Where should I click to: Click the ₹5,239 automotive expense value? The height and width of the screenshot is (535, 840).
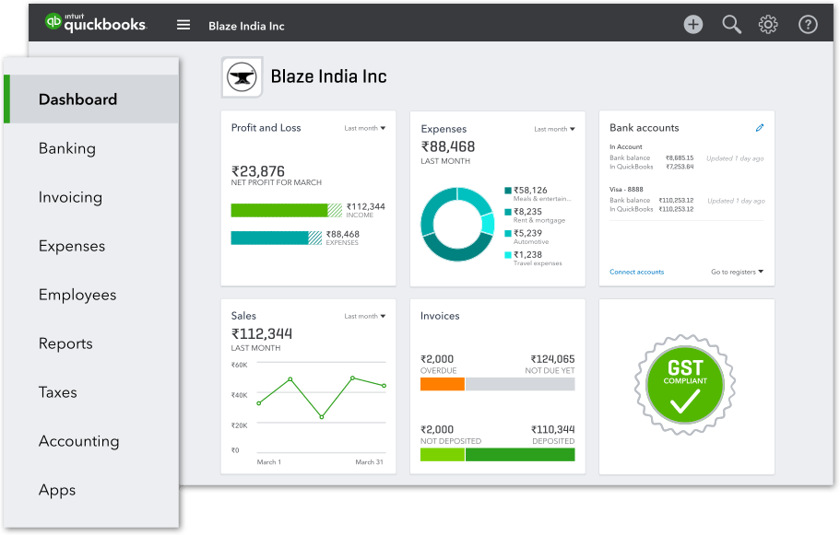[x=527, y=233]
